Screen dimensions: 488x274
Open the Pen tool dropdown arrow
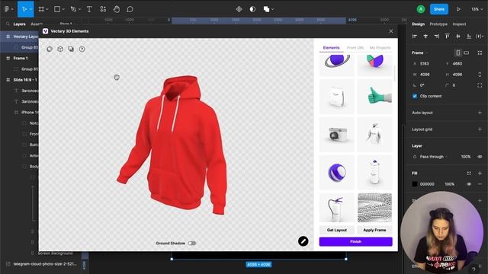(79, 9)
